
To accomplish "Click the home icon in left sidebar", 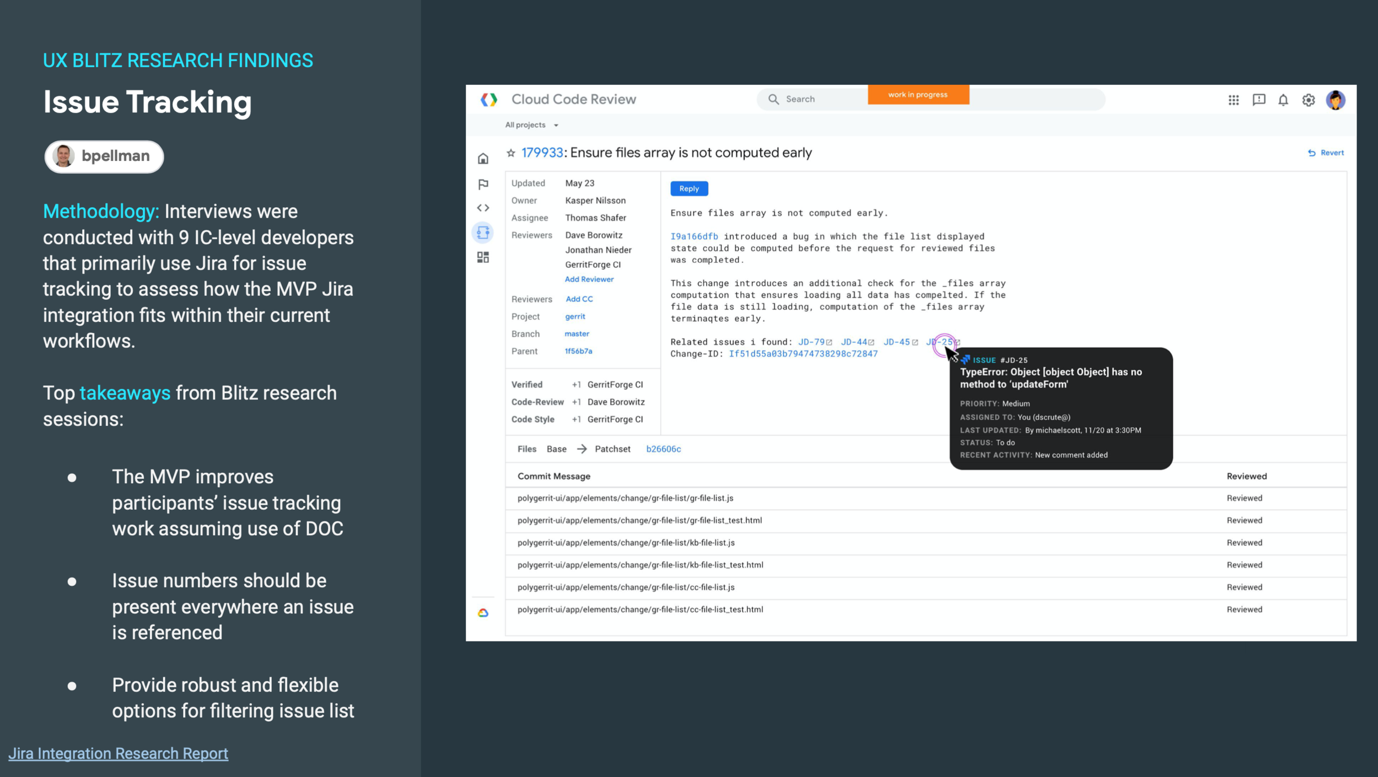I will [x=483, y=159].
